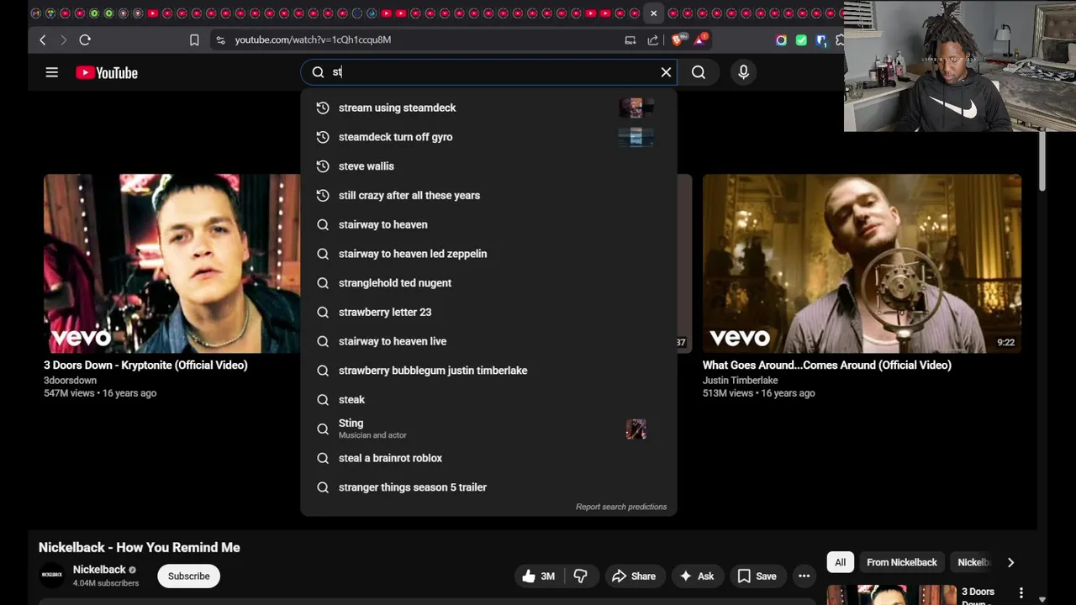
Task: Like the video thumbs up
Action: pyautogui.click(x=538, y=576)
